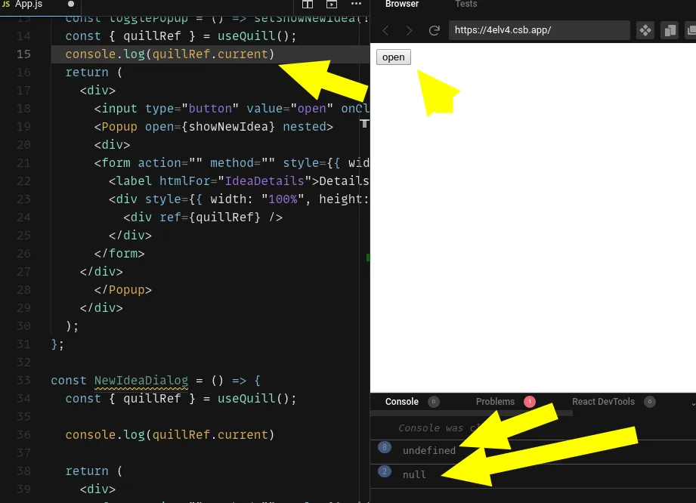The width and height of the screenshot is (696, 503).
Task: Click line number 24 in the gutter
Action: [x=23, y=218]
